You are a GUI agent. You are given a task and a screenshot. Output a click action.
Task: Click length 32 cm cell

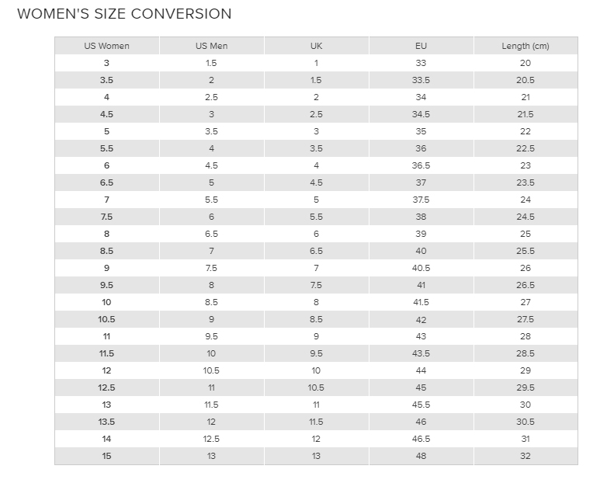[x=526, y=457]
